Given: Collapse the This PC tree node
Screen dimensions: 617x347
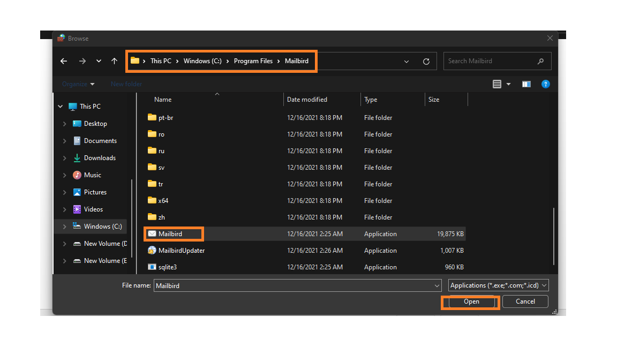Looking at the screenshot, I should 60,106.
